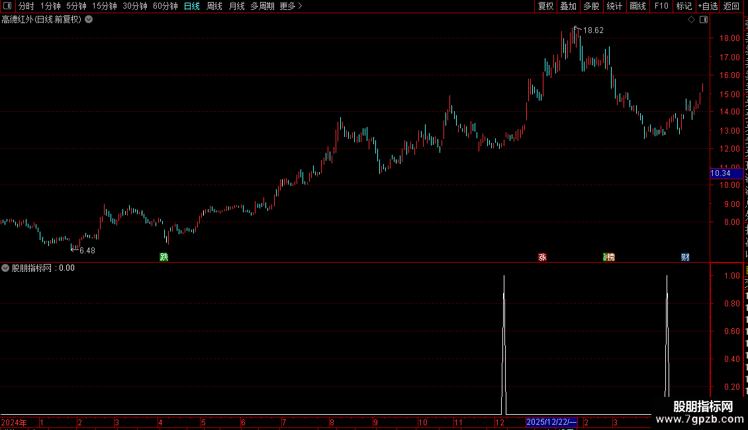Add stock via +自选 button

click(708, 6)
